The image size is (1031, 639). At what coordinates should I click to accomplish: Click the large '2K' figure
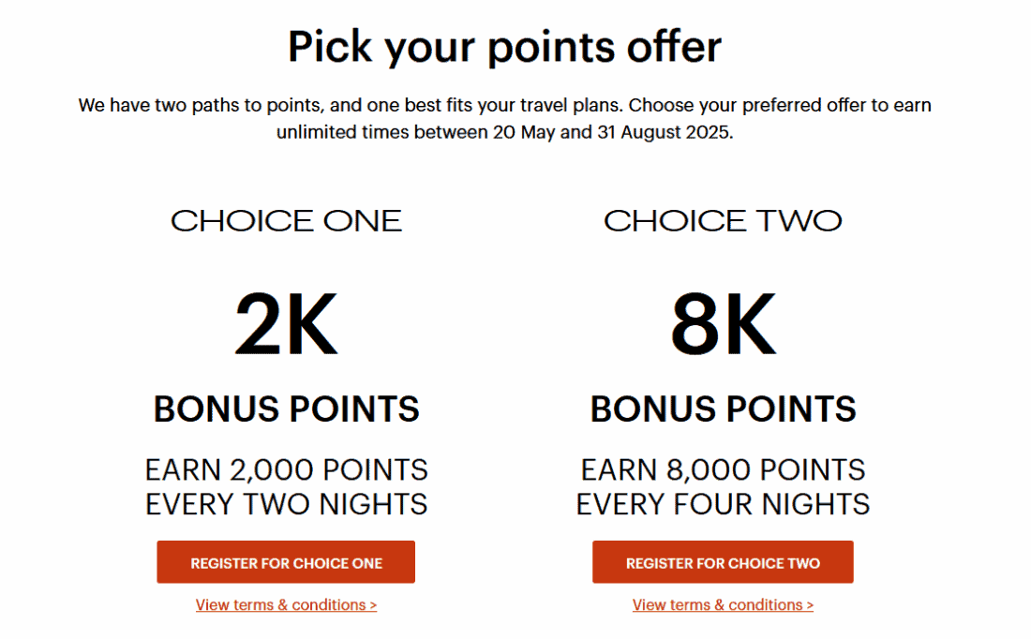point(286,324)
